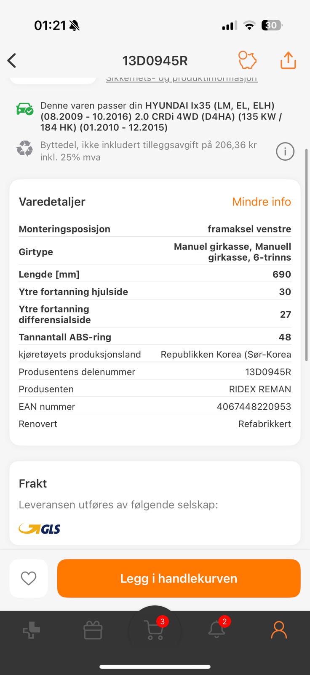Open the shopping cart tab
Screen dimensions: 310x675
[x=155, y=630]
